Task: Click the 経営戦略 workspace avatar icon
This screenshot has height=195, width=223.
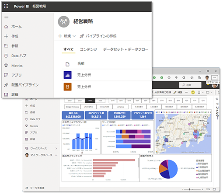Action: pos(64,22)
